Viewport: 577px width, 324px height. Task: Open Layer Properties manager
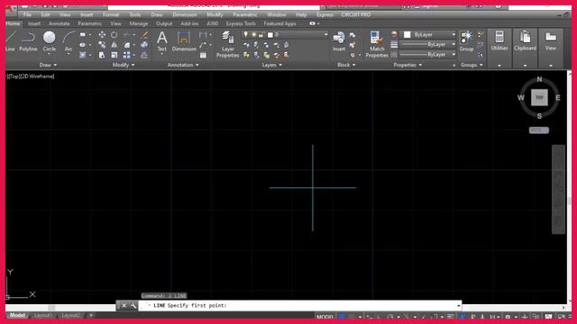228,44
